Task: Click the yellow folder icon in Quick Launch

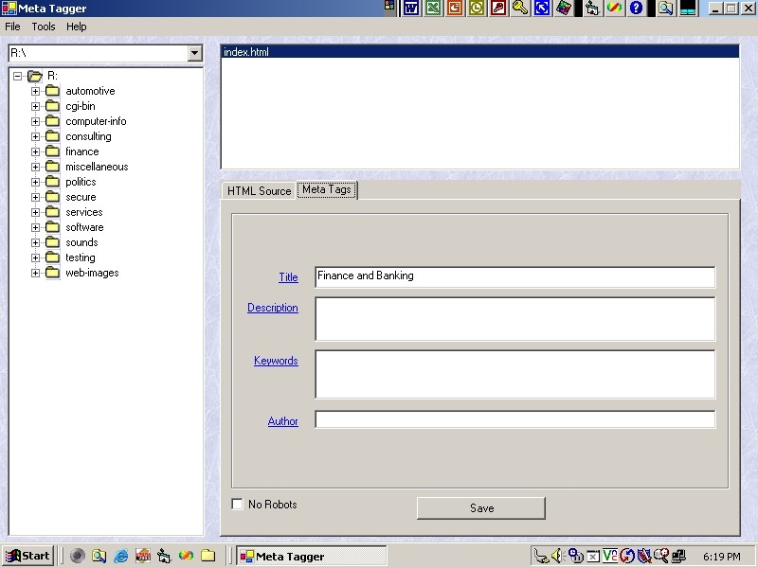Action: coord(208,556)
